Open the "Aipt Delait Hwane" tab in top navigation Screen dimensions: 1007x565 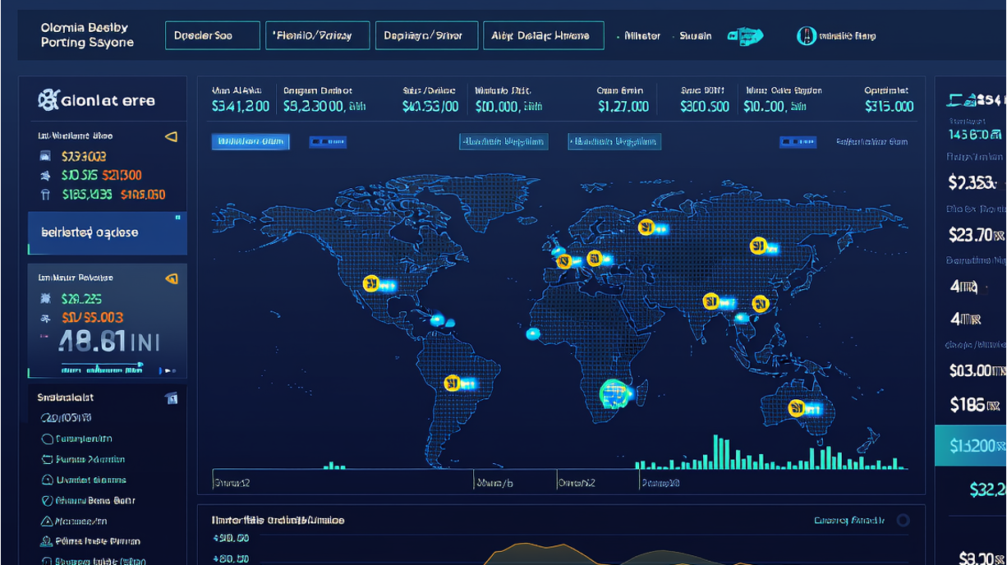click(x=543, y=36)
